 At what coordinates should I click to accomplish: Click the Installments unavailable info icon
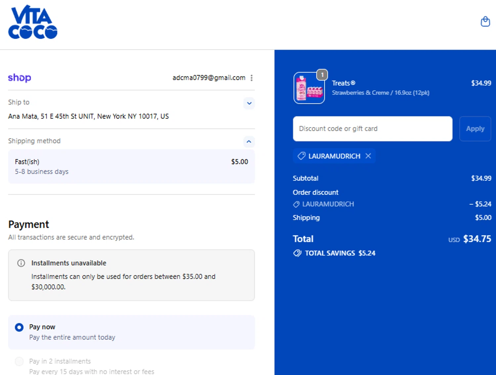pos(21,263)
